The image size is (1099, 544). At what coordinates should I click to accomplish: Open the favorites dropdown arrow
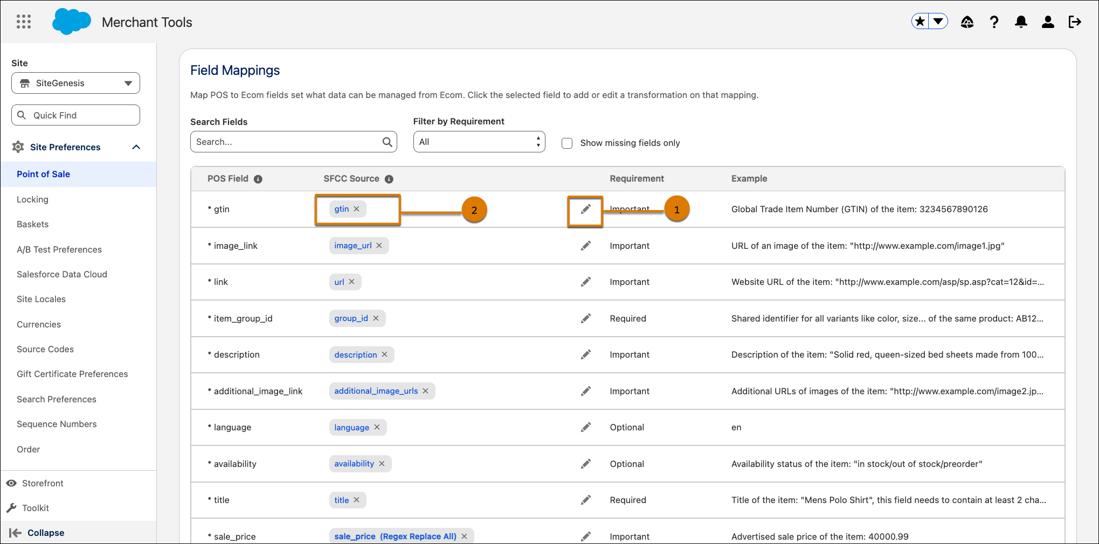click(x=938, y=22)
